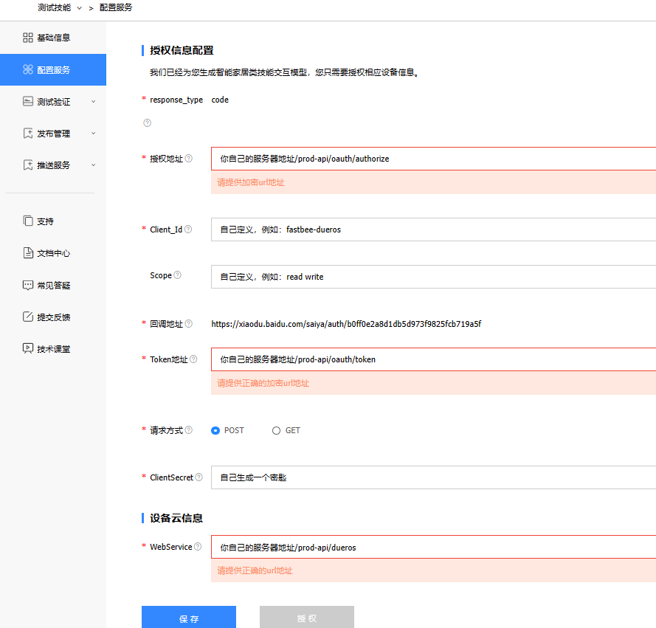Select 配置服务 in the sidebar
The image size is (656, 628).
(x=53, y=70)
